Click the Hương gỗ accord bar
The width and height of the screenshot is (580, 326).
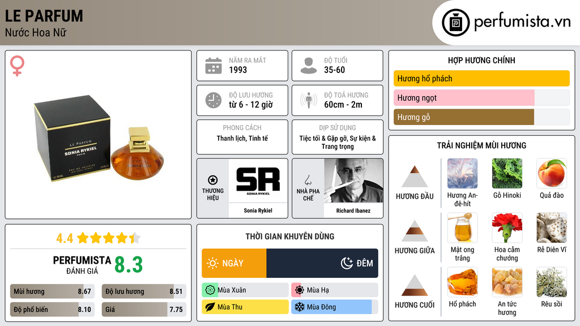click(481, 117)
